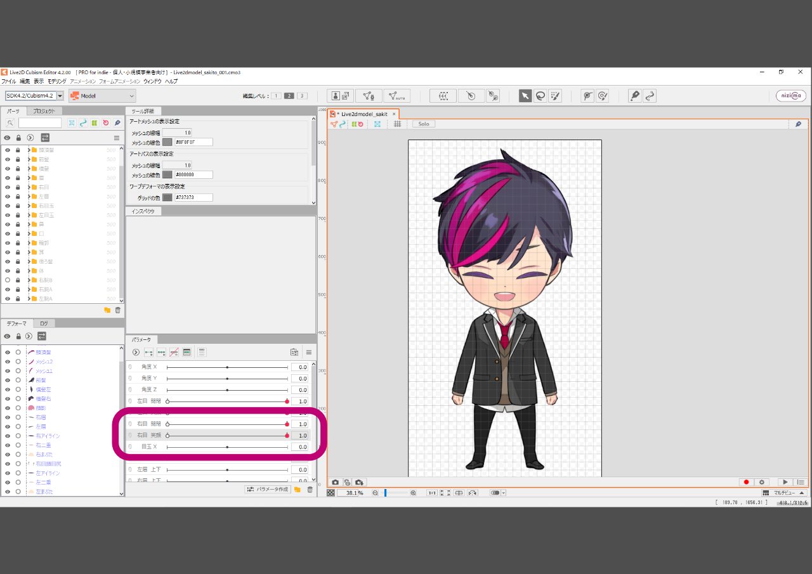Click the automatic mesh generator AUTO icon

[396, 96]
